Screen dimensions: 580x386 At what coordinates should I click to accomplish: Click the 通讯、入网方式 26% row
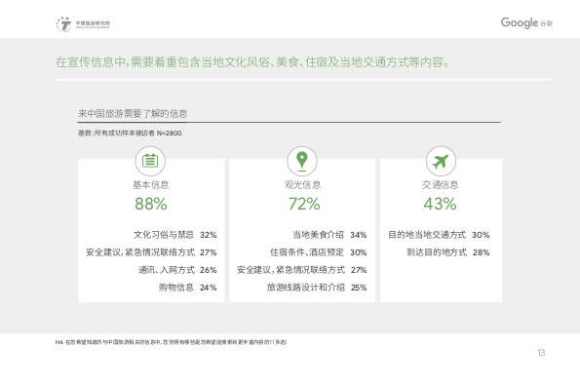coord(177,270)
